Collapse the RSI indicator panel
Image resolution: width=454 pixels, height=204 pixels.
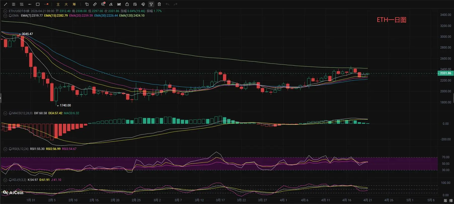(5, 149)
